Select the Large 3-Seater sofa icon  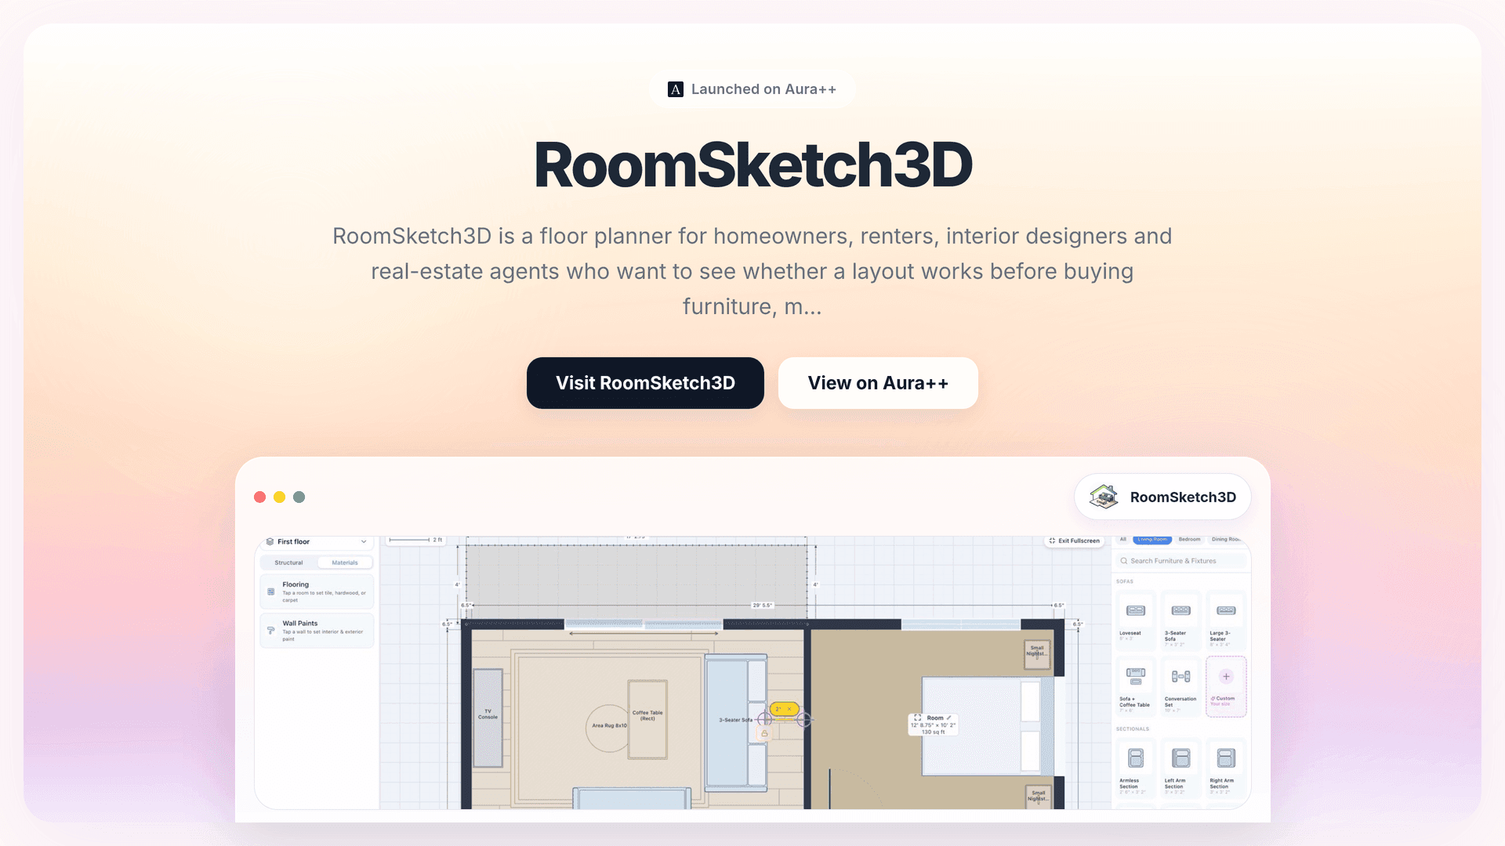pos(1226,611)
